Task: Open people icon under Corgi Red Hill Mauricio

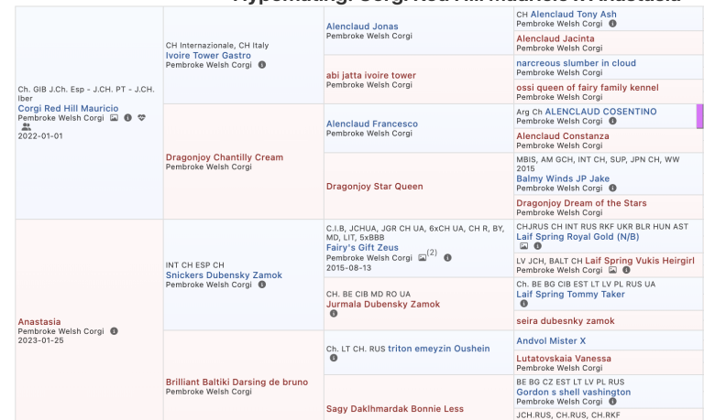Action: (27, 127)
